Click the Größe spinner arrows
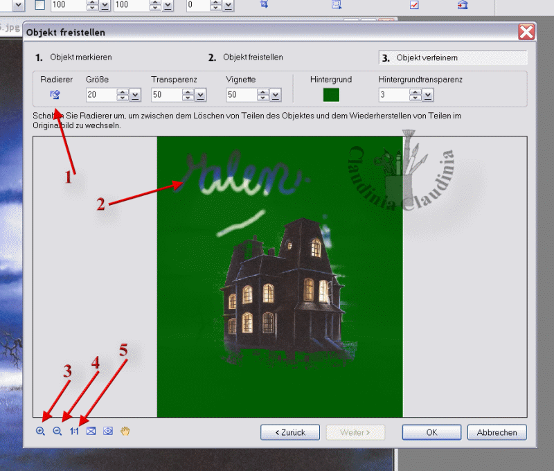This screenshot has width=554, height=471. pos(123,95)
